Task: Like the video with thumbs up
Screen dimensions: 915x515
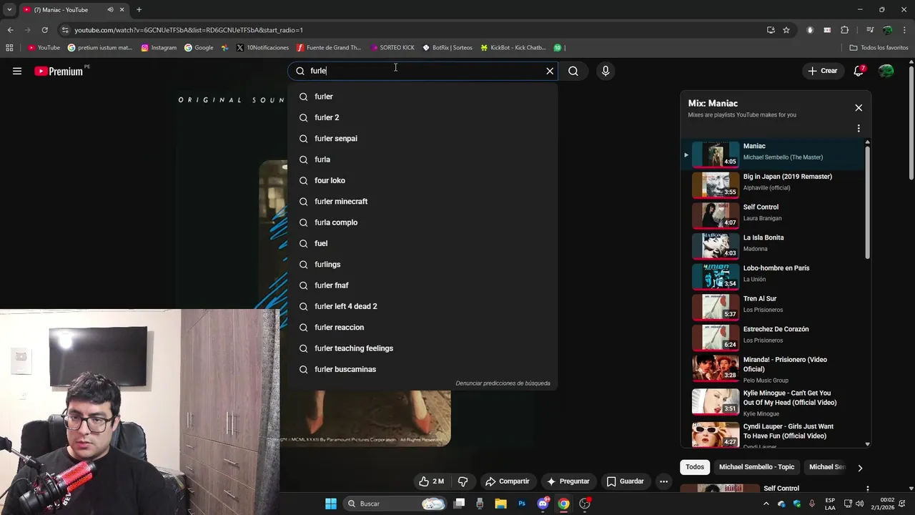Action: tap(432, 481)
